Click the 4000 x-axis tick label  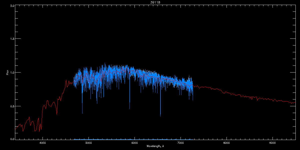tap(42, 143)
